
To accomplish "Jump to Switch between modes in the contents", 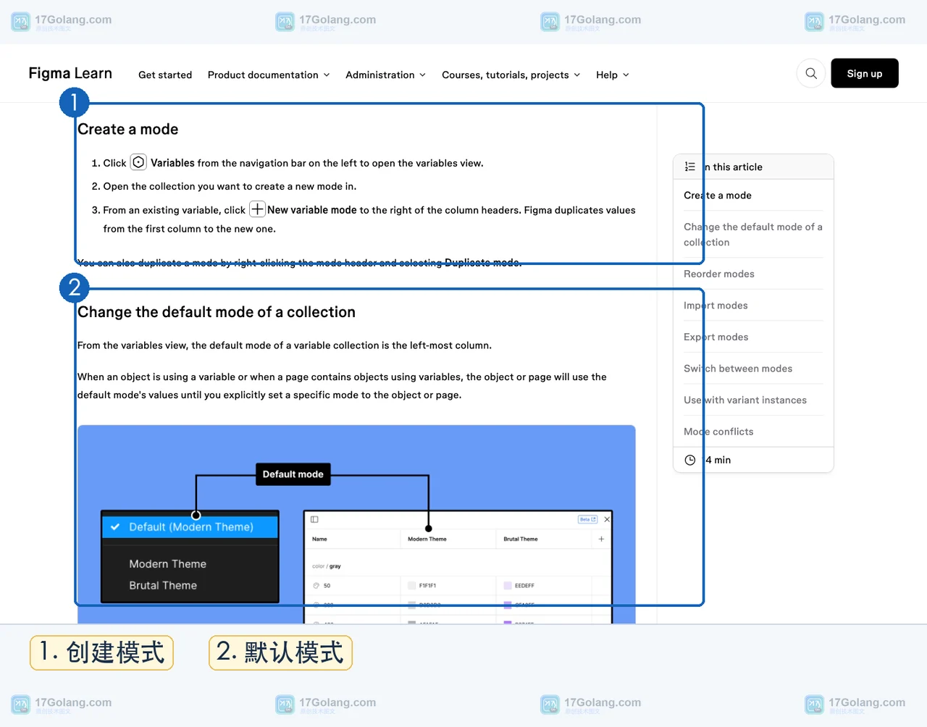I will click(x=738, y=369).
